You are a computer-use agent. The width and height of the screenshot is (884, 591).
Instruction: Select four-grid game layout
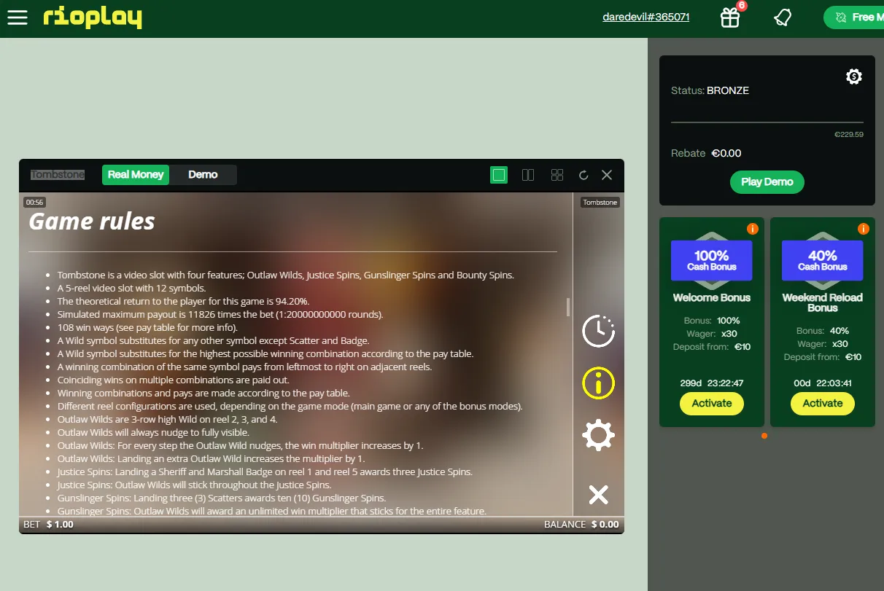coord(557,175)
